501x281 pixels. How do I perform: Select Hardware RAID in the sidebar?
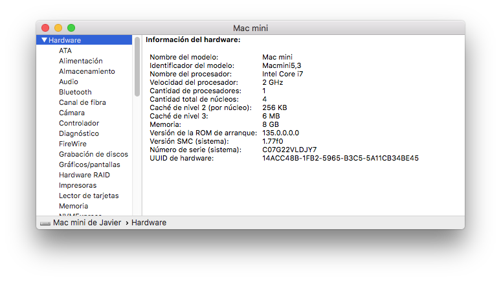(84, 175)
